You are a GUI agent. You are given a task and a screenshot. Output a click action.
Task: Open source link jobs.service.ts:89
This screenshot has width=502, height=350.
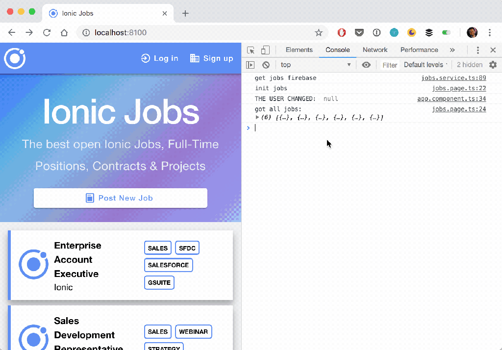tap(453, 78)
